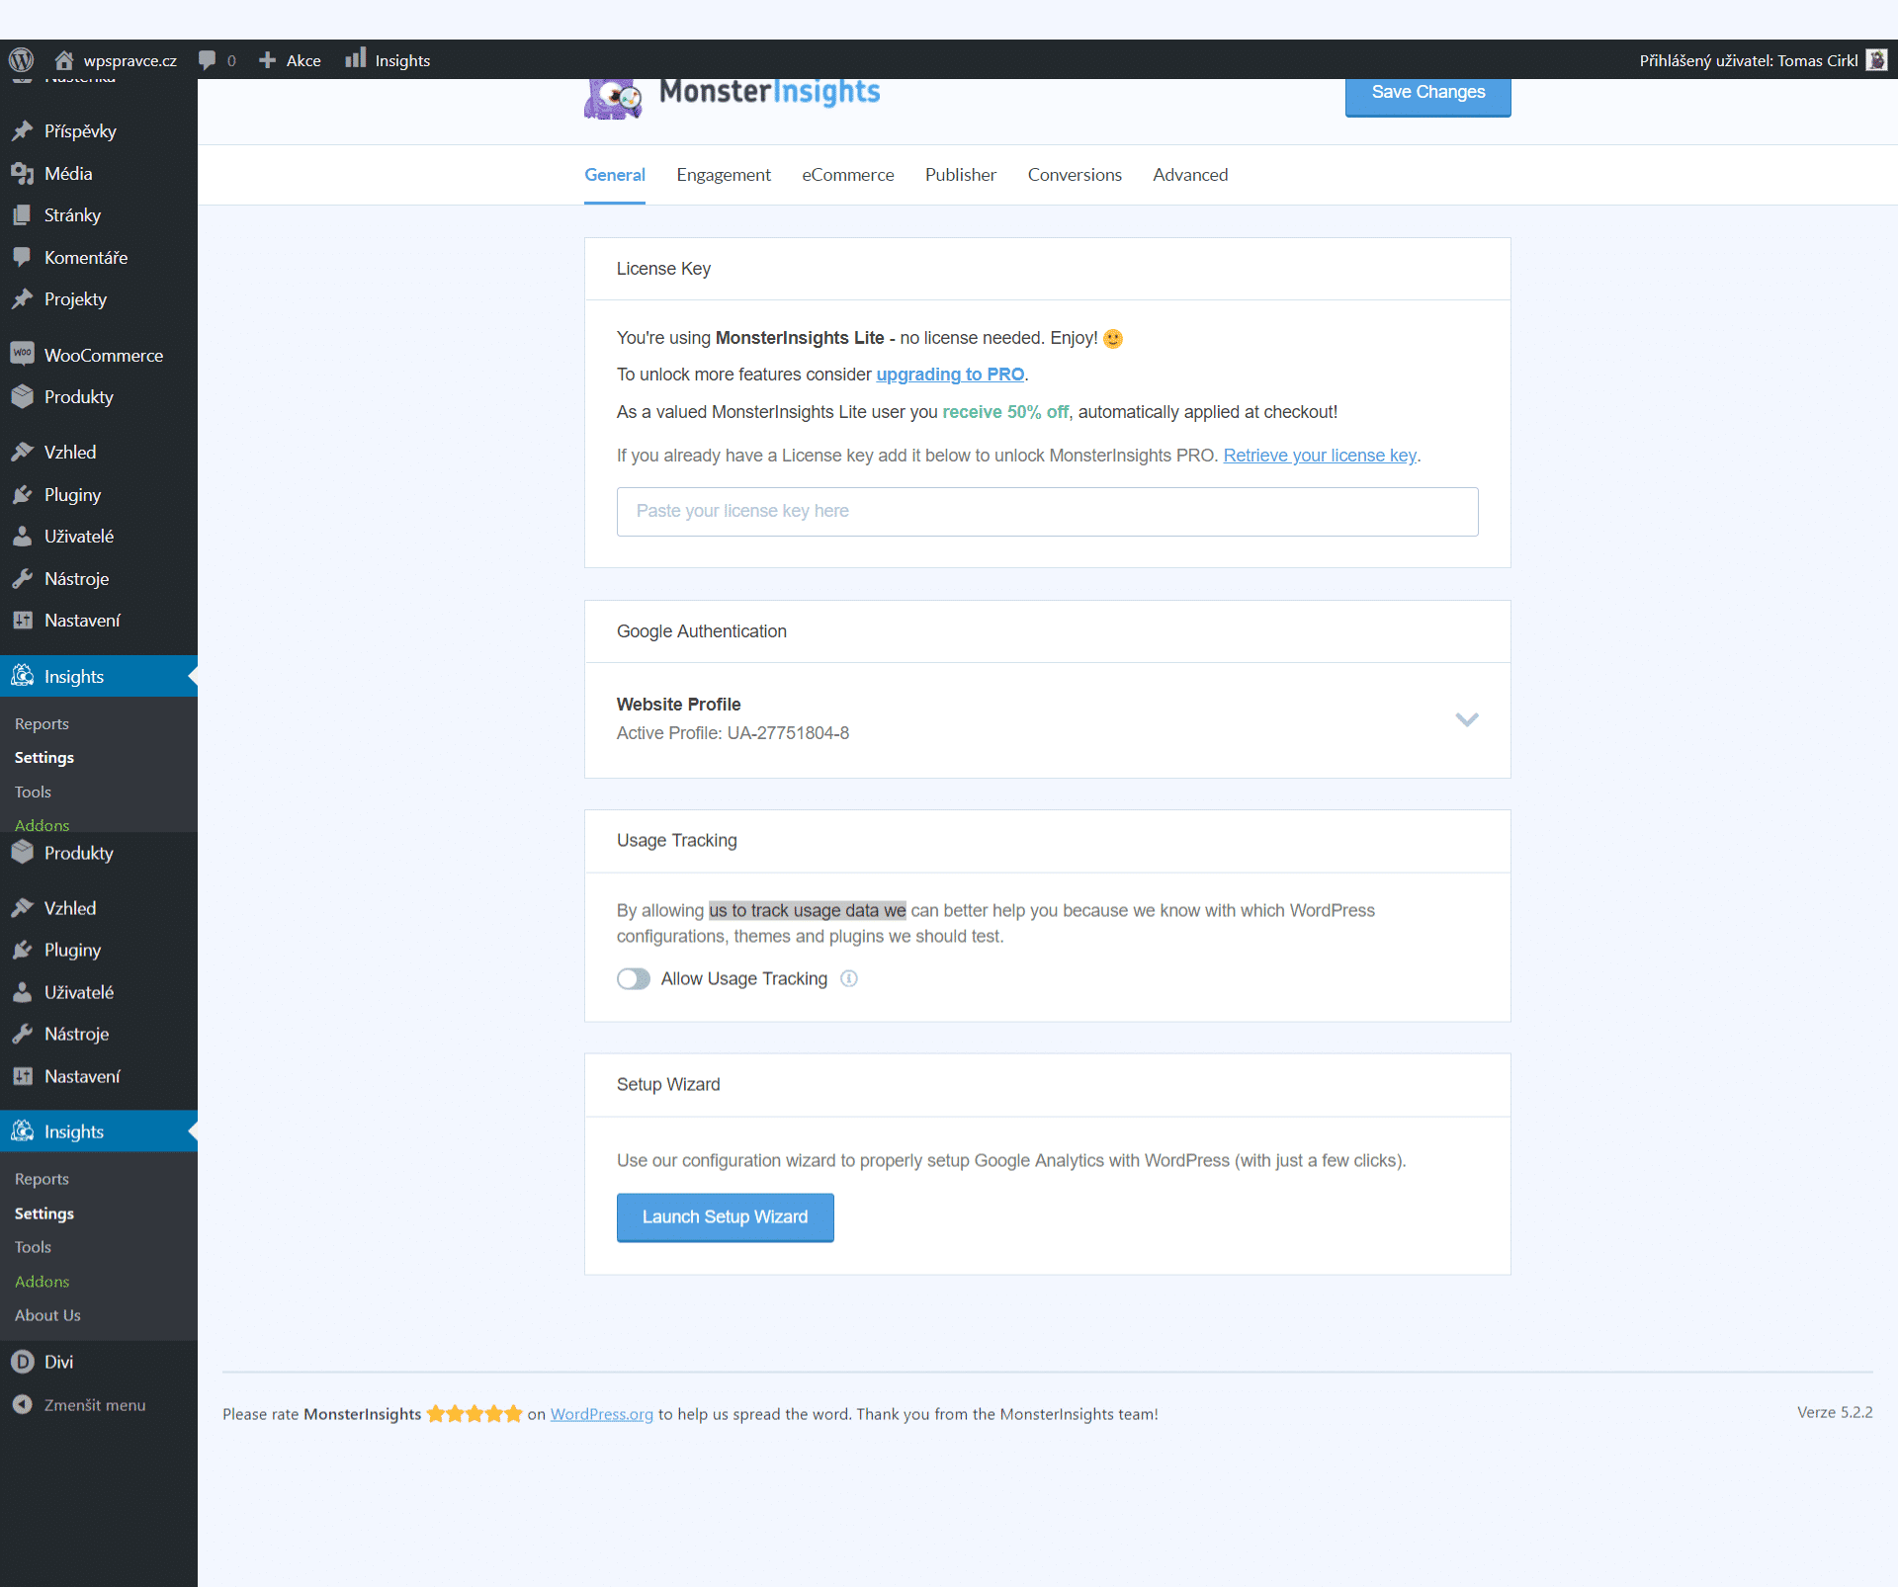Switch to the Advanced tab
Screen dimensions: 1898x1587
click(1190, 175)
